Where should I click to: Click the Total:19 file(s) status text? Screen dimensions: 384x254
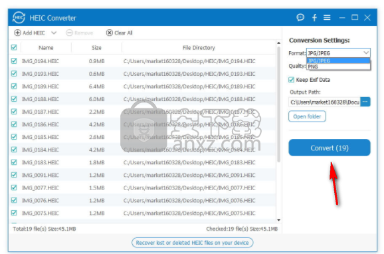45,229
